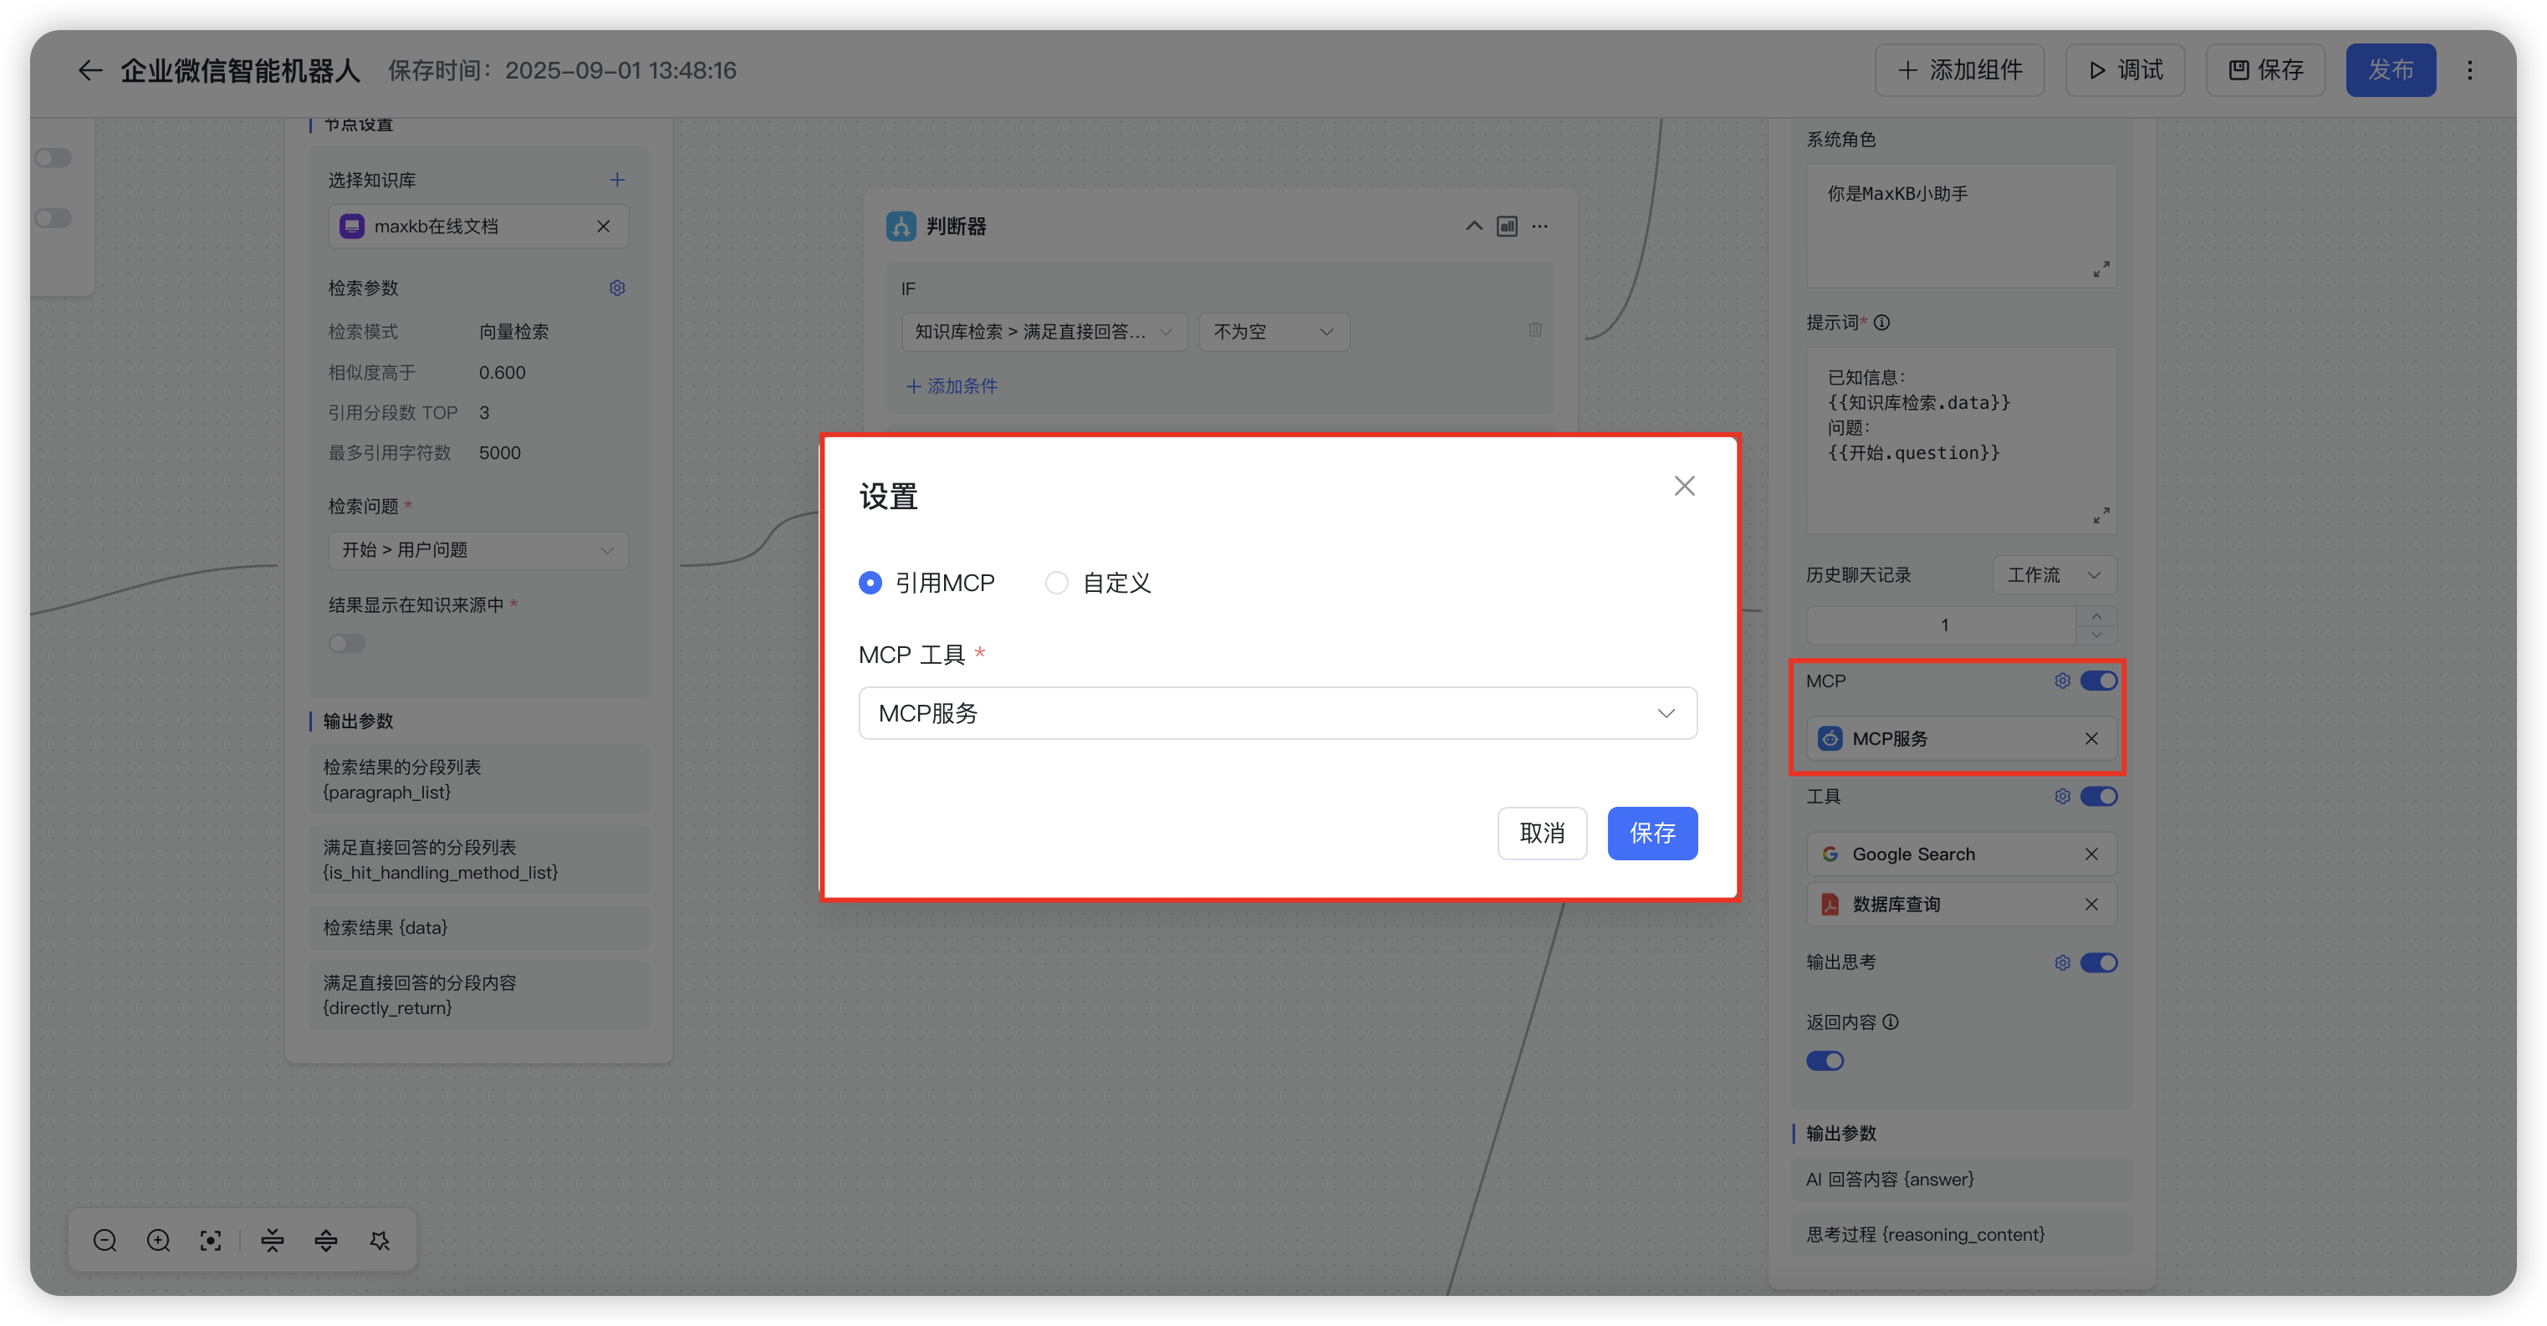Remove Google Search tool with X
Image resolution: width=2547 pixels, height=1326 pixels.
coord(2091,854)
